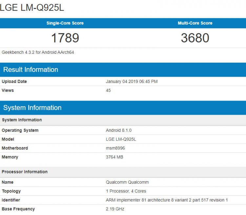This screenshot has width=246, height=215.
Task: Click the Model label
Action: pos(8,139)
